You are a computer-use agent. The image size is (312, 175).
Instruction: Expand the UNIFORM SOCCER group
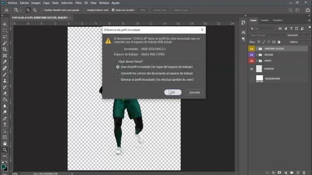click(257, 49)
